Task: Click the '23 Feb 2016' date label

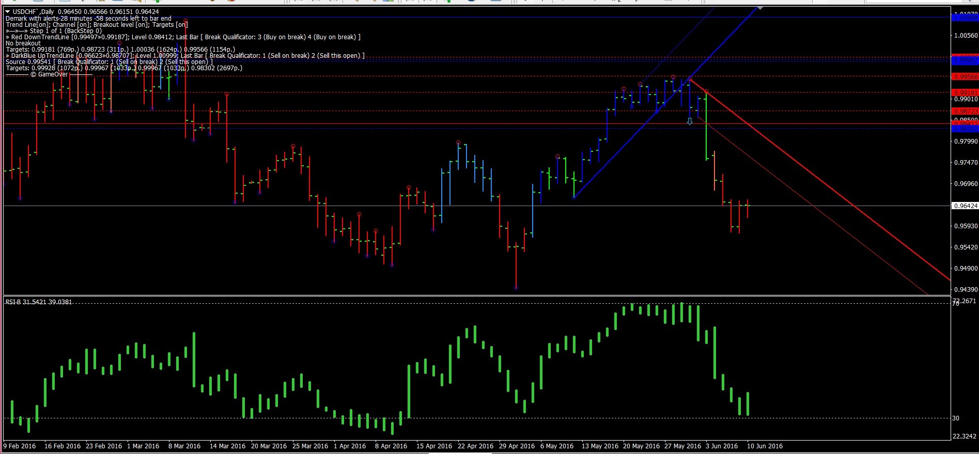Action: click(x=104, y=446)
